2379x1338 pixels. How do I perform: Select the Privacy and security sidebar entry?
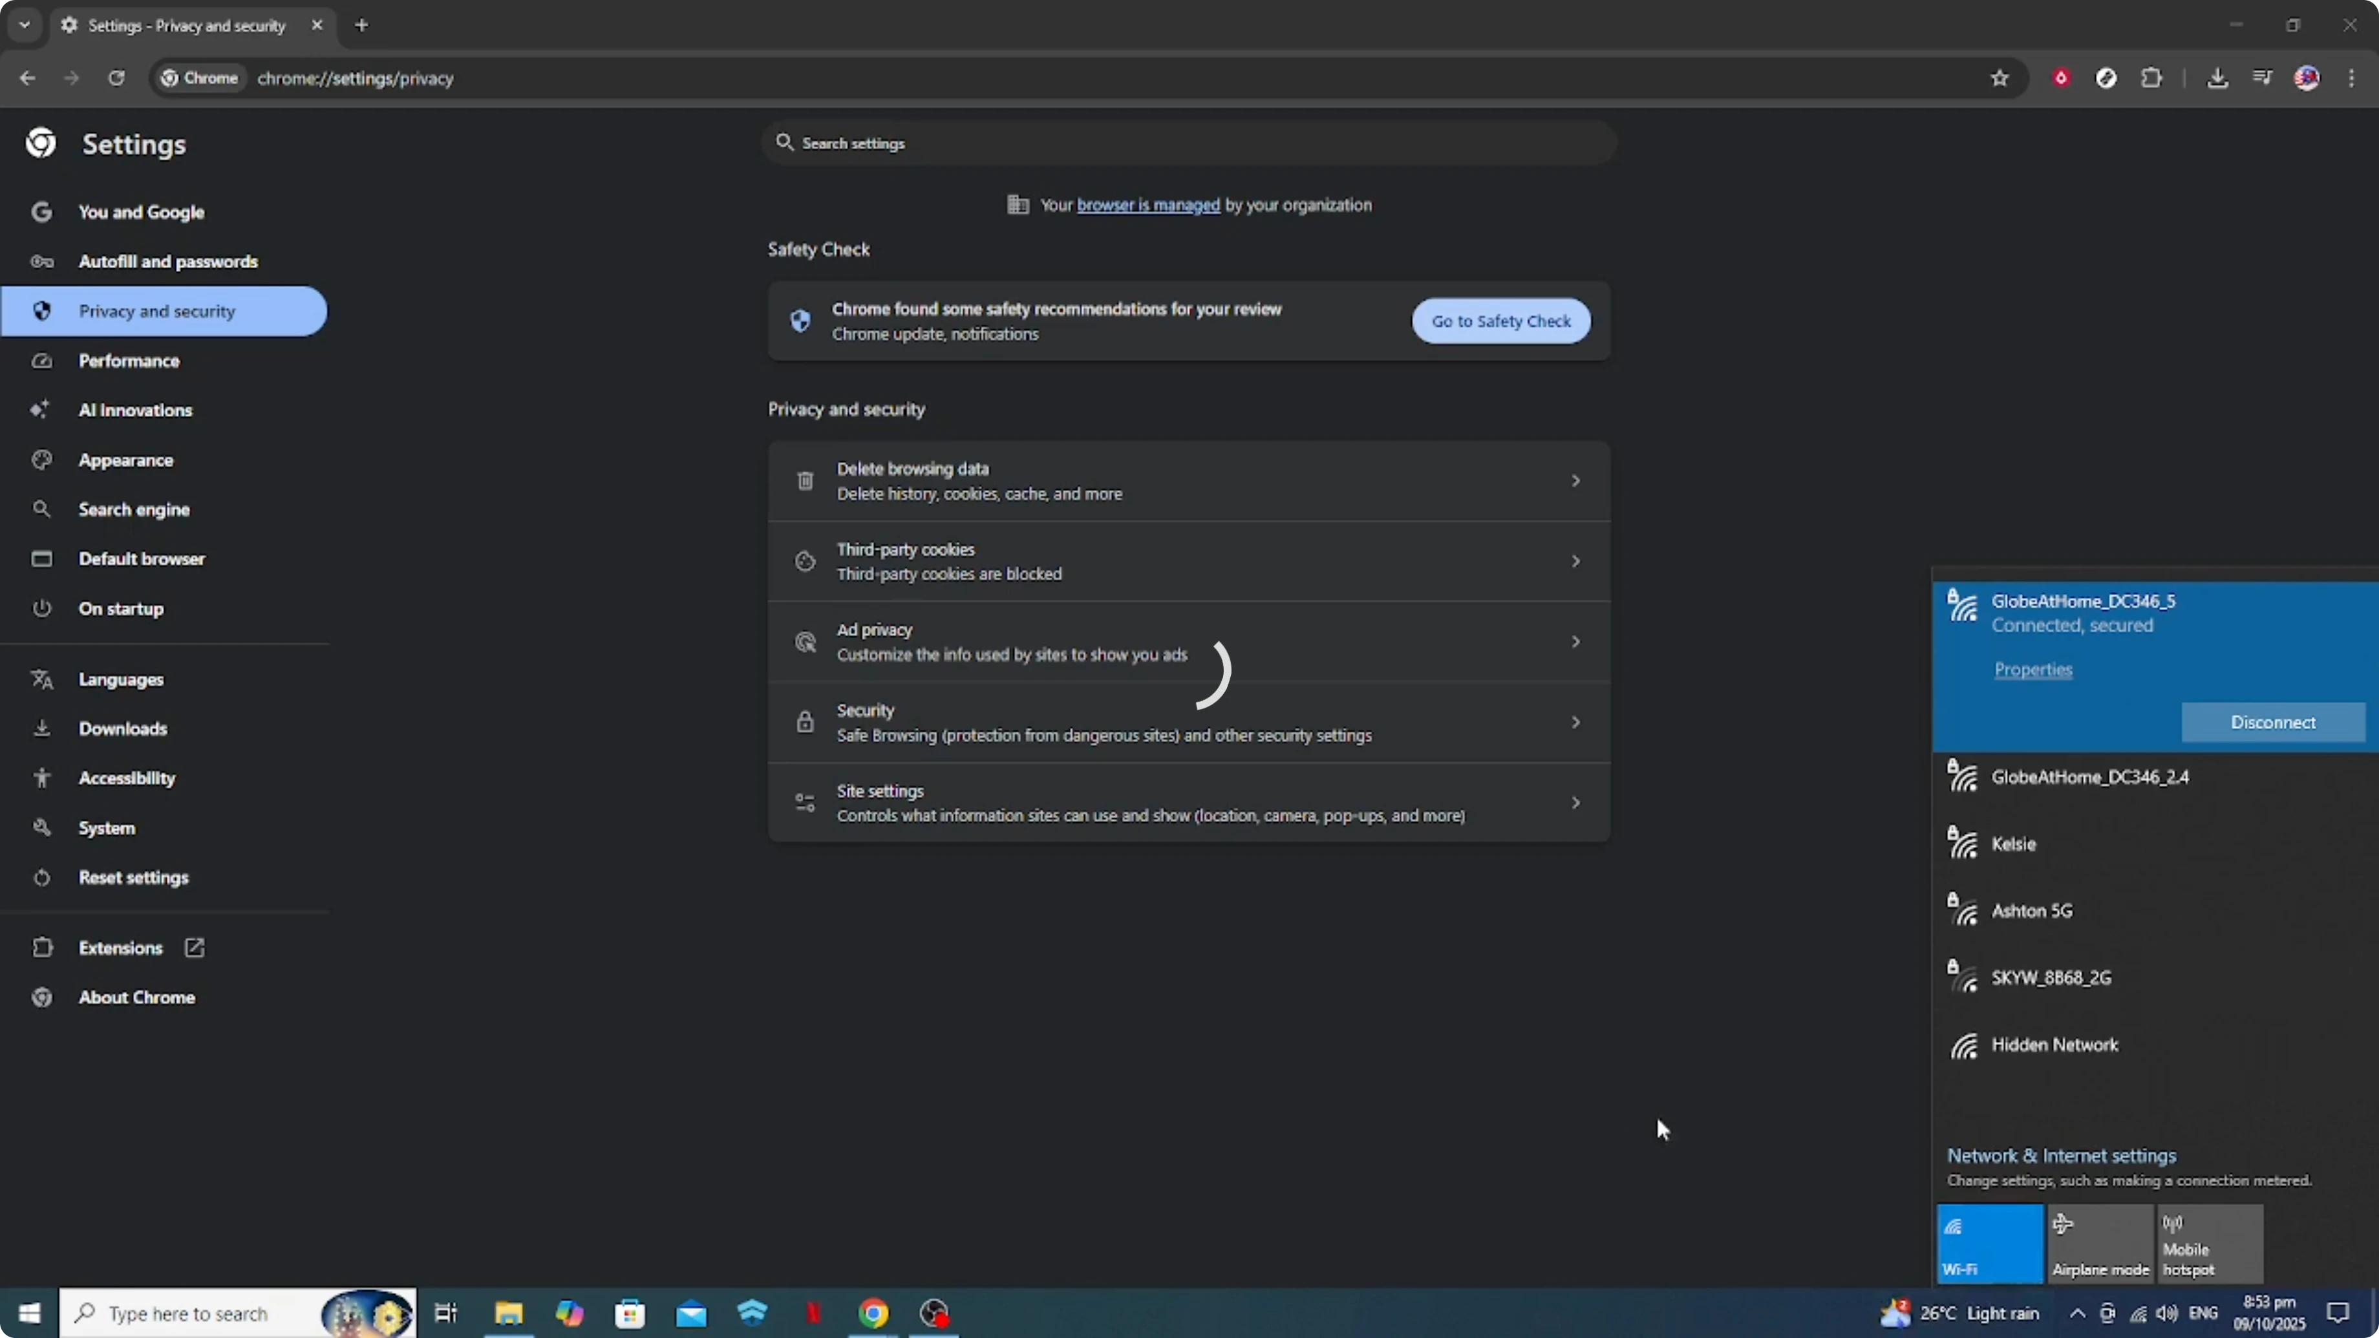[x=157, y=311]
